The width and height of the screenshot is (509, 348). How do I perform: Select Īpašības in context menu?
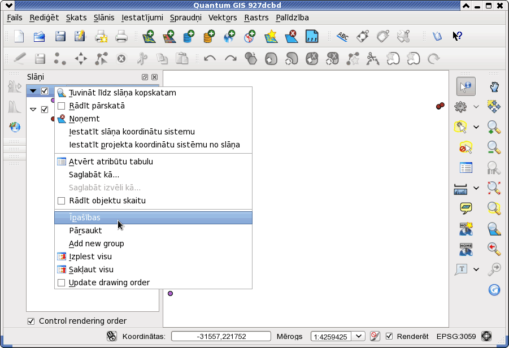pyautogui.click(x=153, y=218)
